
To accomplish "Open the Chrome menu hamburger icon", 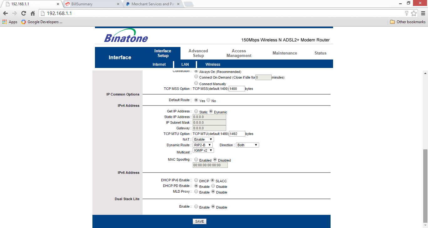I will tap(423, 13).
